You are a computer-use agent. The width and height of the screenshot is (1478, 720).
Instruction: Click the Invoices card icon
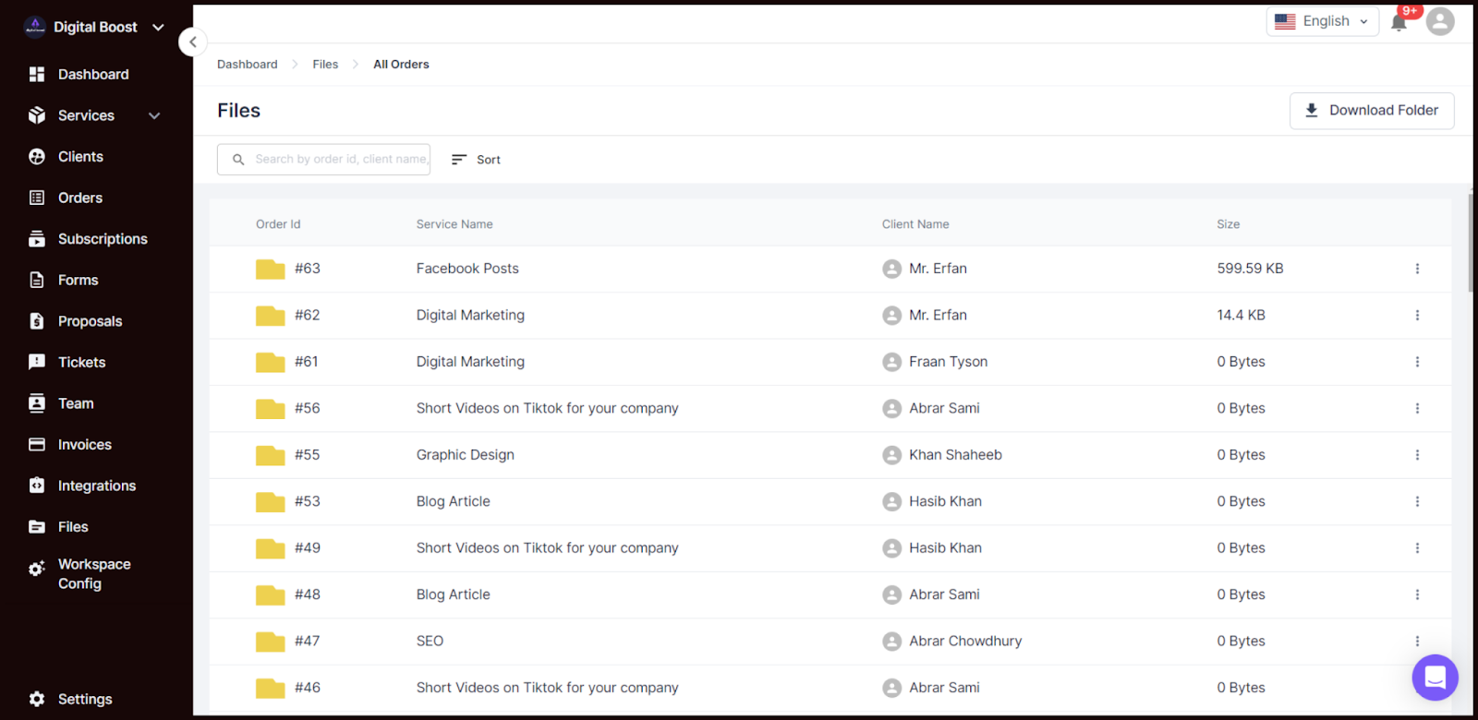37,444
